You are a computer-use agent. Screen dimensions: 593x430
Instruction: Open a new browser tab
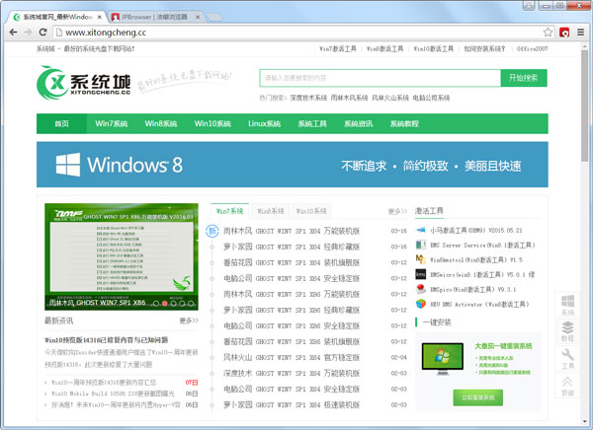tap(214, 18)
